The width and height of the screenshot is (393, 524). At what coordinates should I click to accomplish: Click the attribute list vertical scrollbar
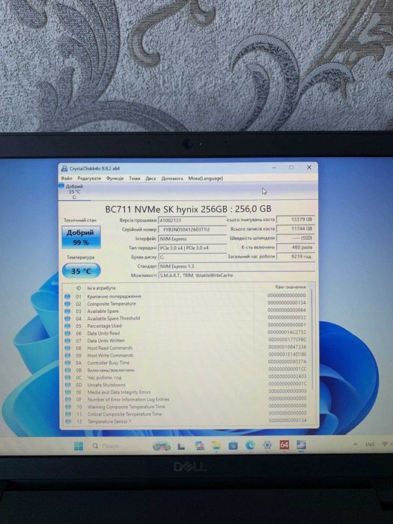coord(311,339)
